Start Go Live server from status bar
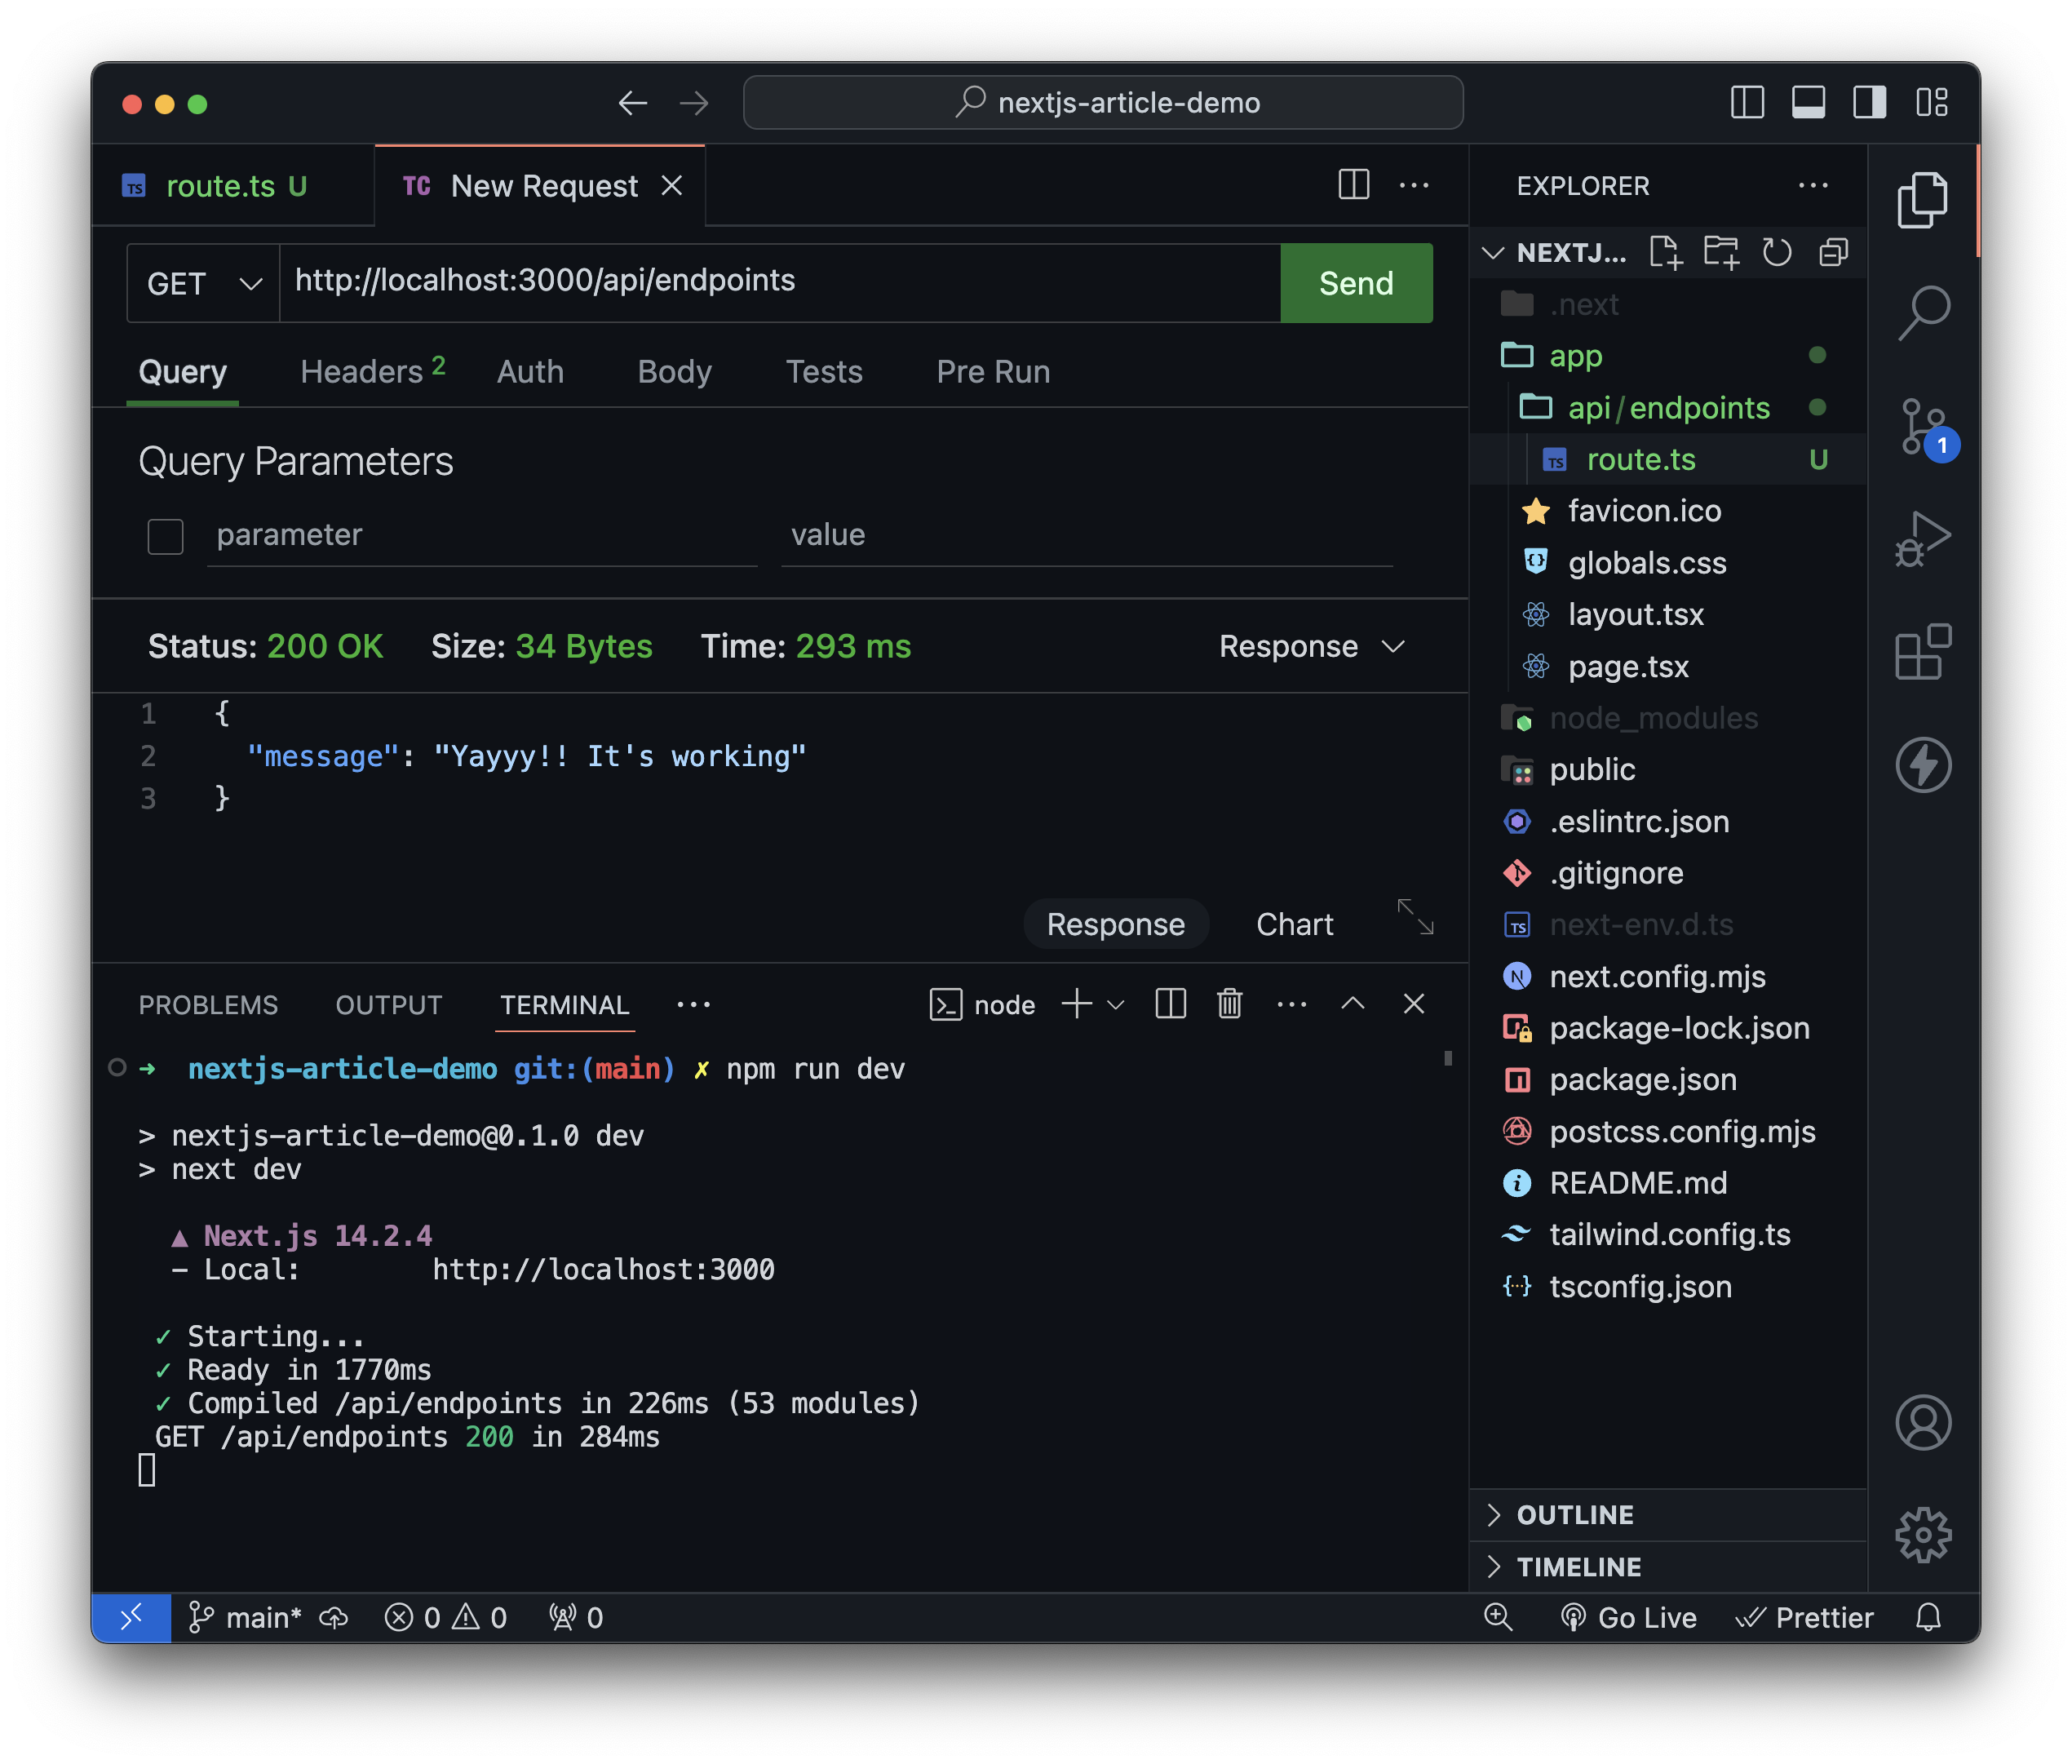 click(x=1629, y=1617)
